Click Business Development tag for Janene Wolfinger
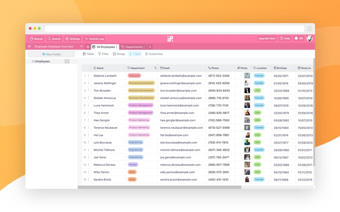340x212 pixels. click(141, 83)
